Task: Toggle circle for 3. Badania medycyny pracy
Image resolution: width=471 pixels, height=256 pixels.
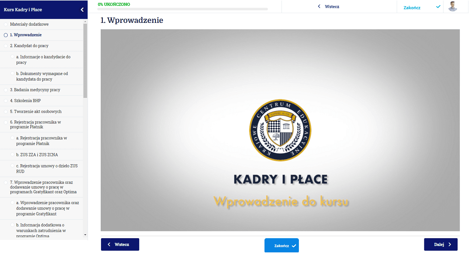Action: point(5,90)
